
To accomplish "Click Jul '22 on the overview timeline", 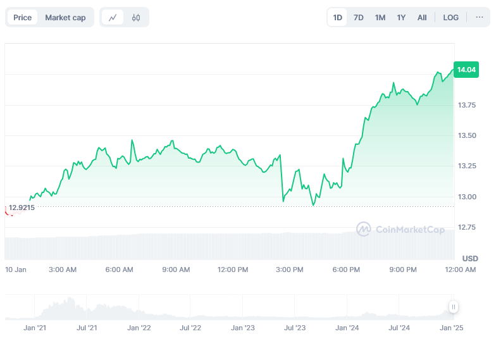I will click(x=190, y=328).
